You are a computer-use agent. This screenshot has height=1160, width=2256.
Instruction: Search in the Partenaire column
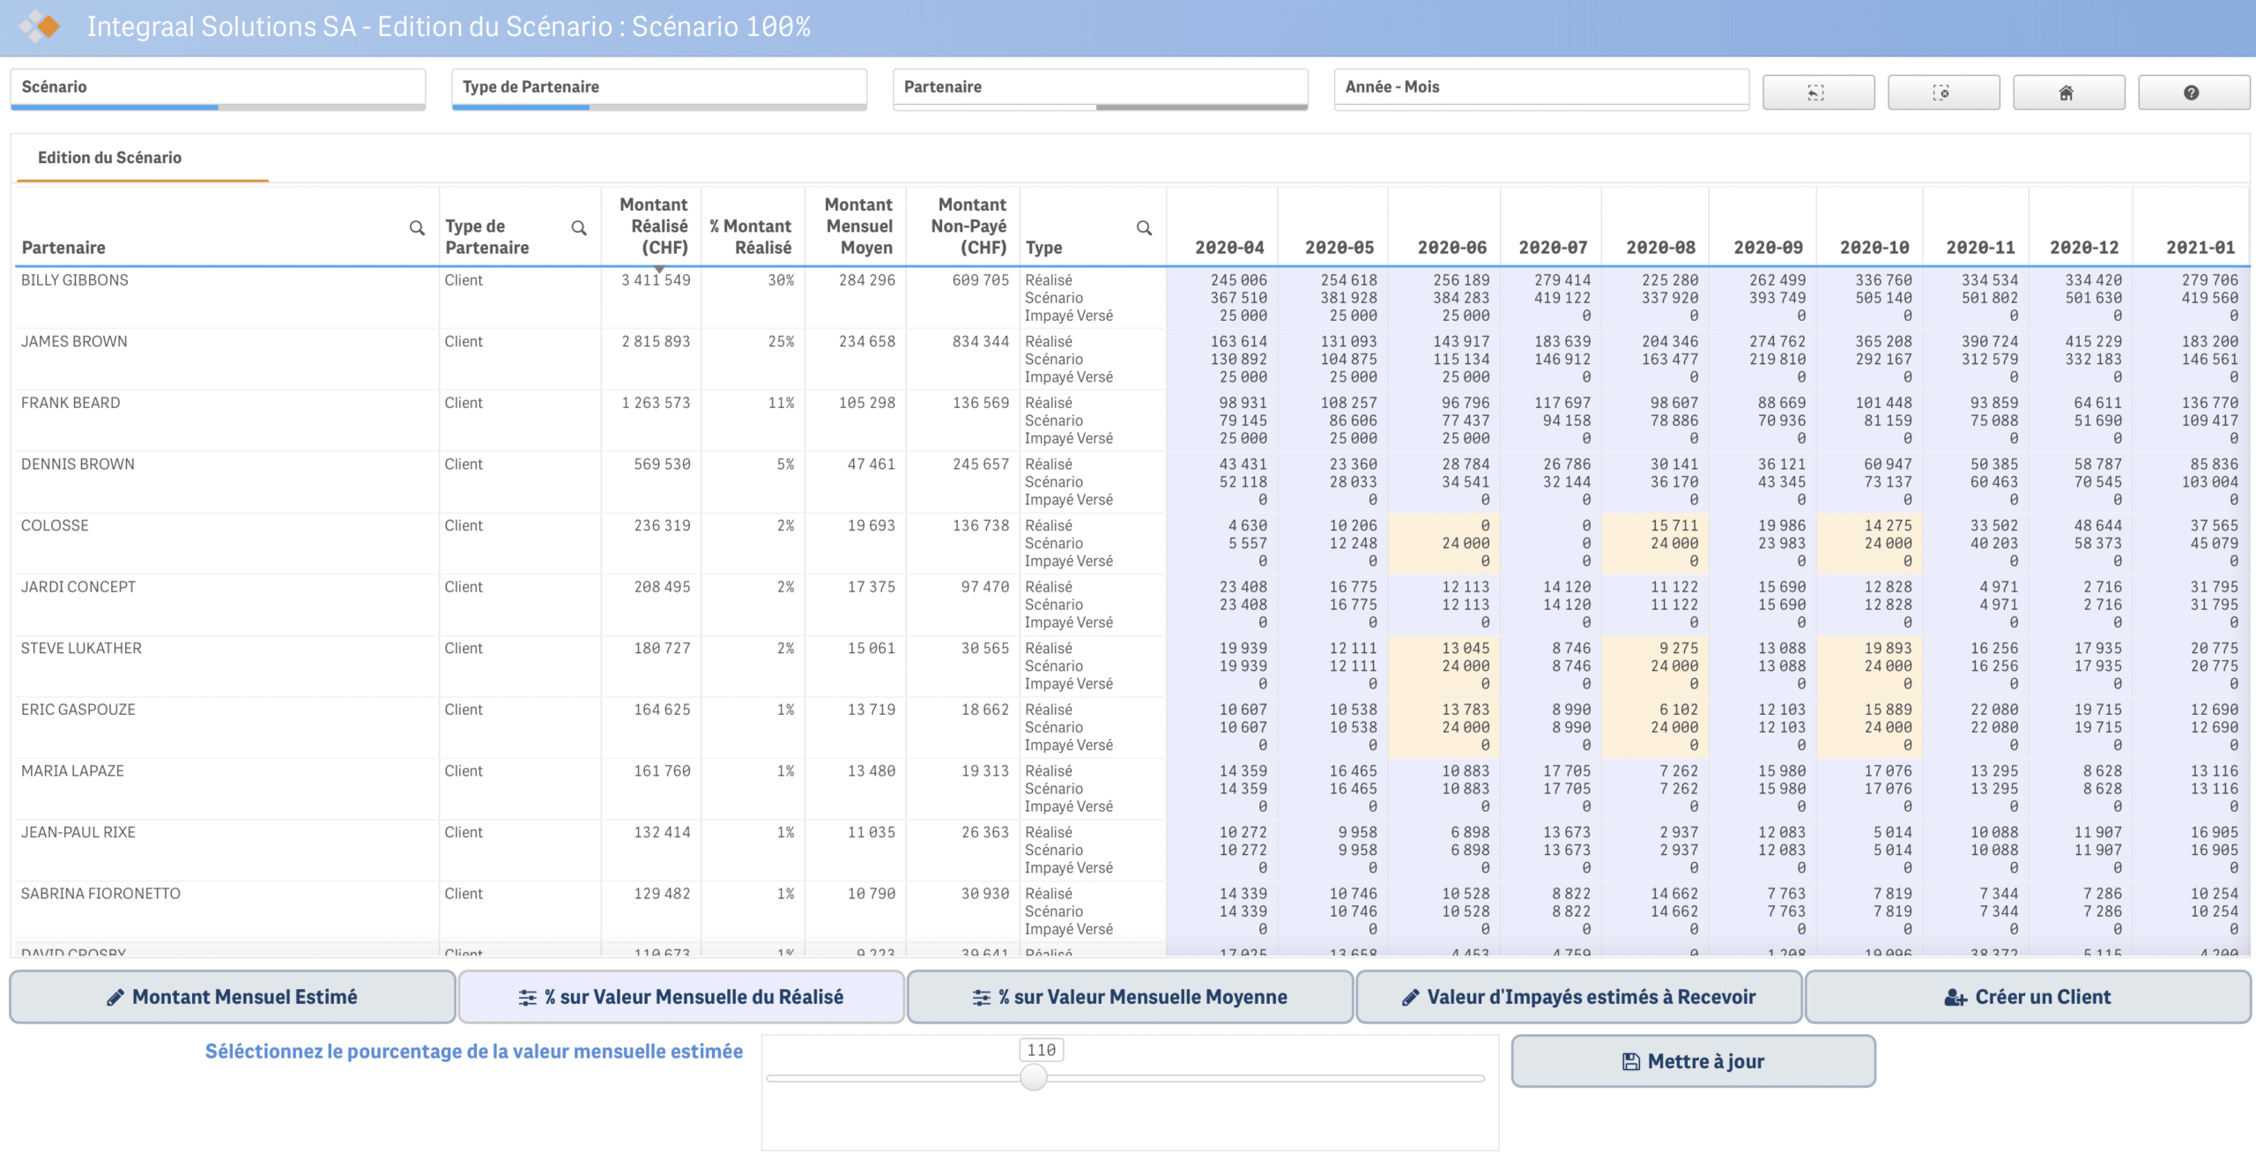pyautogui.click(x=417, y=228)
